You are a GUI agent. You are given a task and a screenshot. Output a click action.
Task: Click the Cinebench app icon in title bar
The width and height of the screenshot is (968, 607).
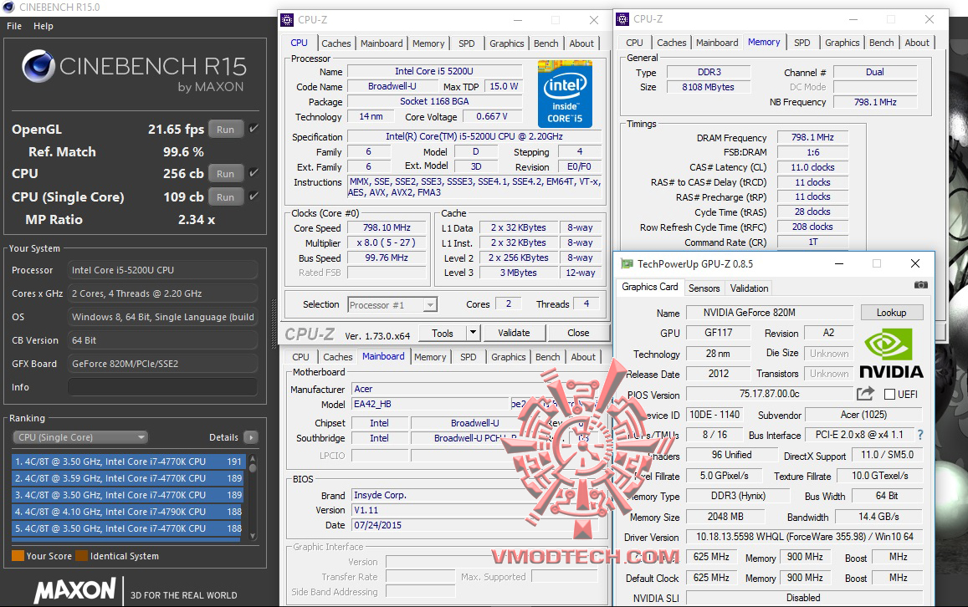[x=8, y=8]
